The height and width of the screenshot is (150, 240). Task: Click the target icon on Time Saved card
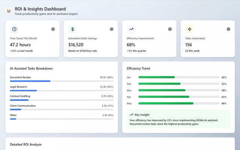(x=53, y=29)
